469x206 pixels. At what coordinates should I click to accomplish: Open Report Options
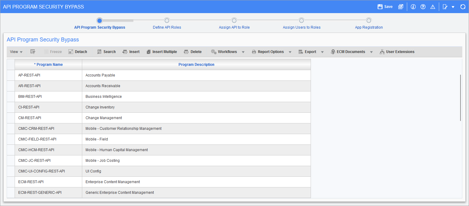click(x=268, y=52)
